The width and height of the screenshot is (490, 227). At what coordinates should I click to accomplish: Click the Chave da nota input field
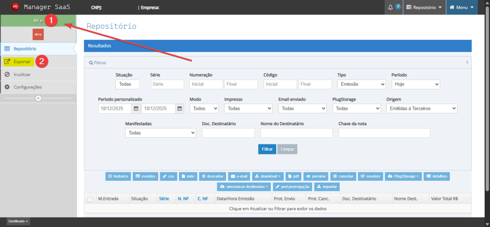(384, 133)
